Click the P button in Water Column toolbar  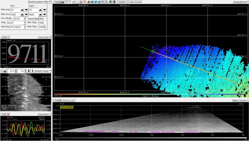click(x=74, y=100)
